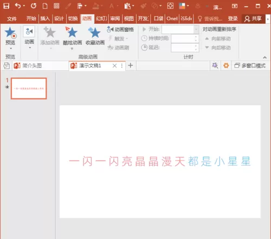Click the 触发 trigger button
271x239 pixels.
pos(119,38)
